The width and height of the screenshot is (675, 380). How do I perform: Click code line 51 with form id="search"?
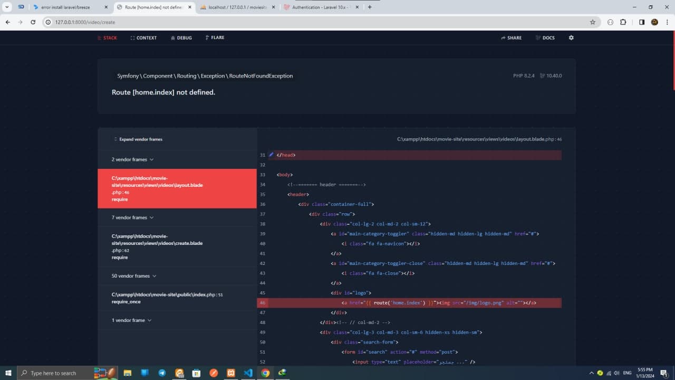coord(399,352)
